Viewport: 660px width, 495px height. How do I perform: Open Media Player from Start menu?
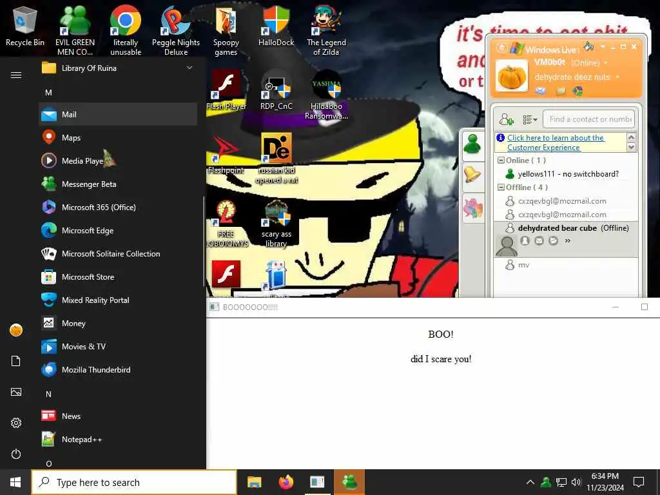coord(118,160)
